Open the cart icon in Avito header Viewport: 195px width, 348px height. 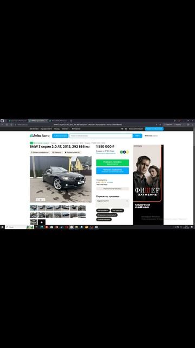[x=126, y=129]
